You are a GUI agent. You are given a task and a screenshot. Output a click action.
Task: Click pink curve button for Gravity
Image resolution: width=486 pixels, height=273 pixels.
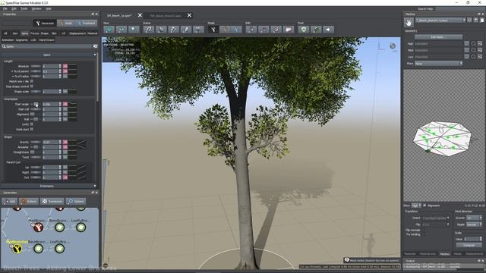click(x=65, y=142)
